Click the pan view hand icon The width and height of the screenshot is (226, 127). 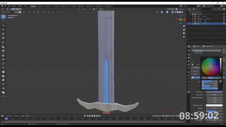(x=184, y=30)
